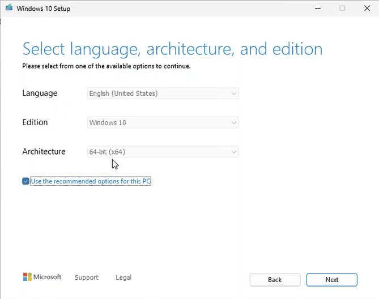
Task: Click the chevron arrow on Architecture field
Action: pyautogui.click(x=233, y=152)
